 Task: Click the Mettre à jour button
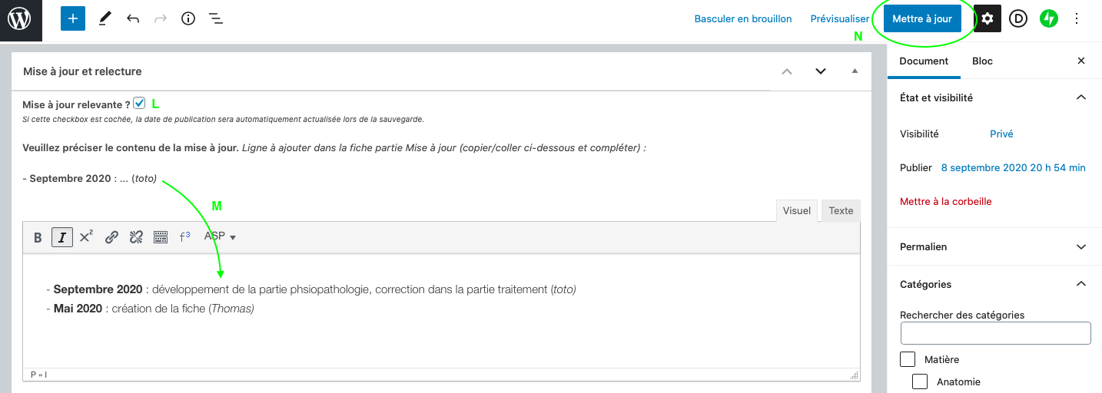pyautogui.click(x=922, y=19)
